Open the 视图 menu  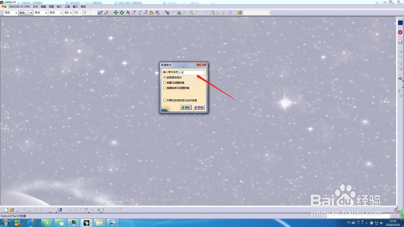coord(51,7)
